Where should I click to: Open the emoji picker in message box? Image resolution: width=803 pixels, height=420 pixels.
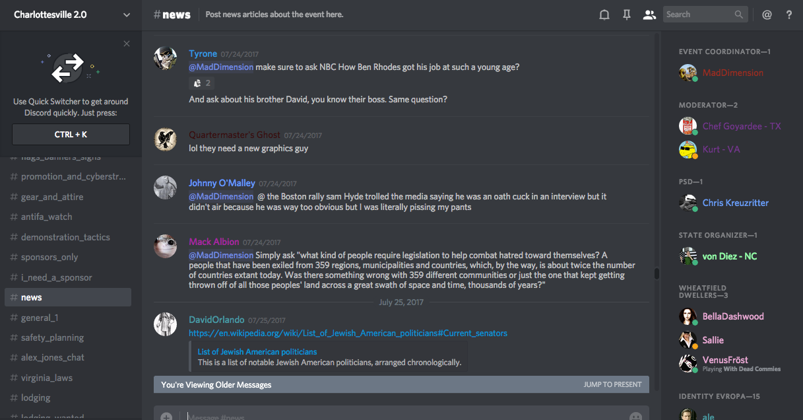pyautogui.click(x=635, y=416)
